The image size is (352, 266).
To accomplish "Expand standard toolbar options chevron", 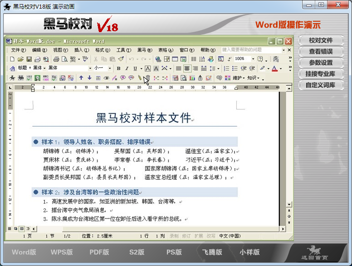I will click(x=290, y=59).
